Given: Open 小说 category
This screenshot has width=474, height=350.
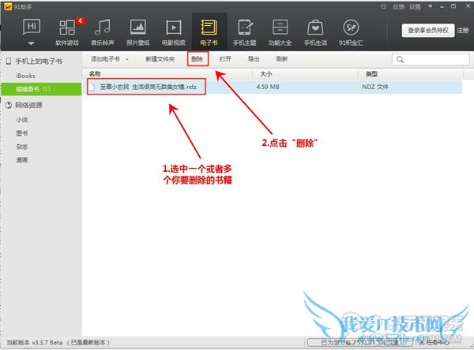Looking at the screenshot, I should [22, 120].
